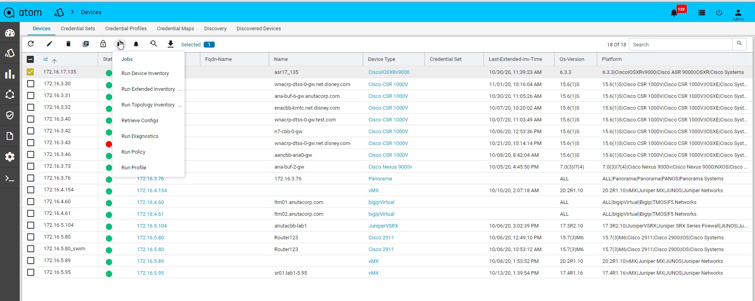Open the resource manager sidebar icon
Image resolution: width=755 pixels, height=301 pixels.
coord(10,53)
